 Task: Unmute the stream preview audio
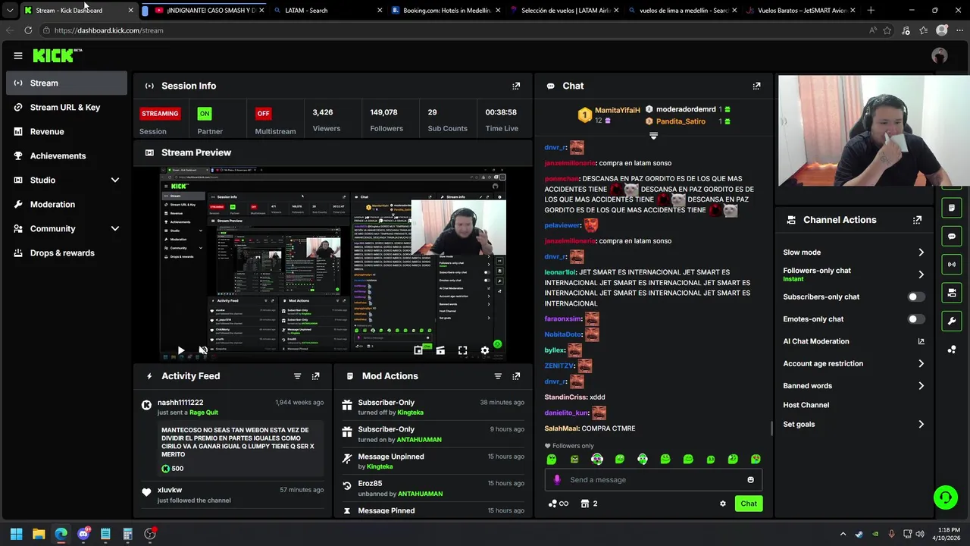pos(203,350)
